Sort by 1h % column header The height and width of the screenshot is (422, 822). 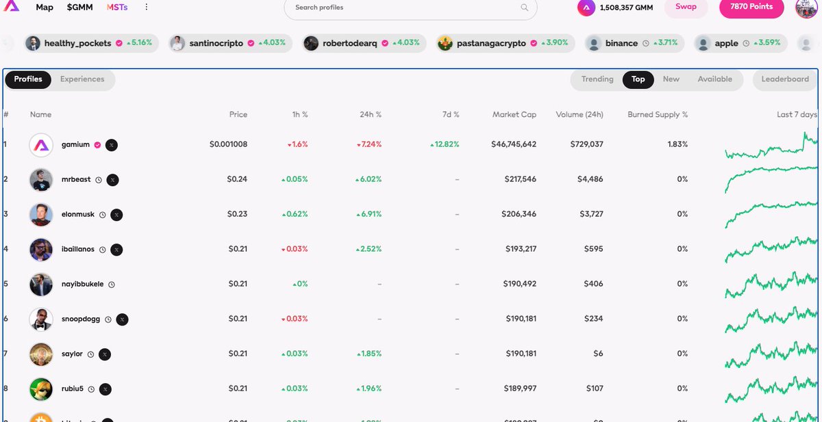(x=300, y=115)
